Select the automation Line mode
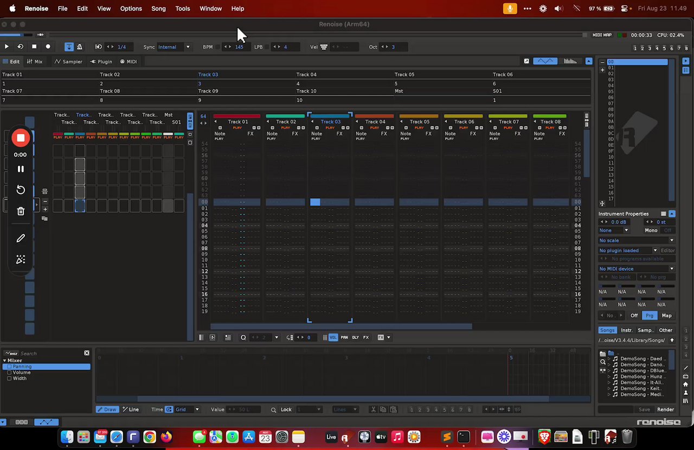694x450 pixels. [131, 409]
